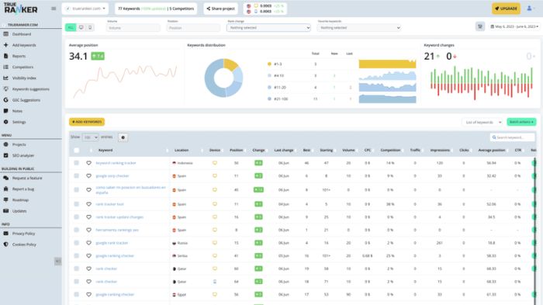543x305 pixels.
Task: Select the desktop device filter icon
Action: [x=81, y=27]
